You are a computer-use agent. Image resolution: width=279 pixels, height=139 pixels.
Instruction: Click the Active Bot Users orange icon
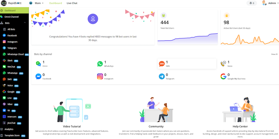[227, 15]
